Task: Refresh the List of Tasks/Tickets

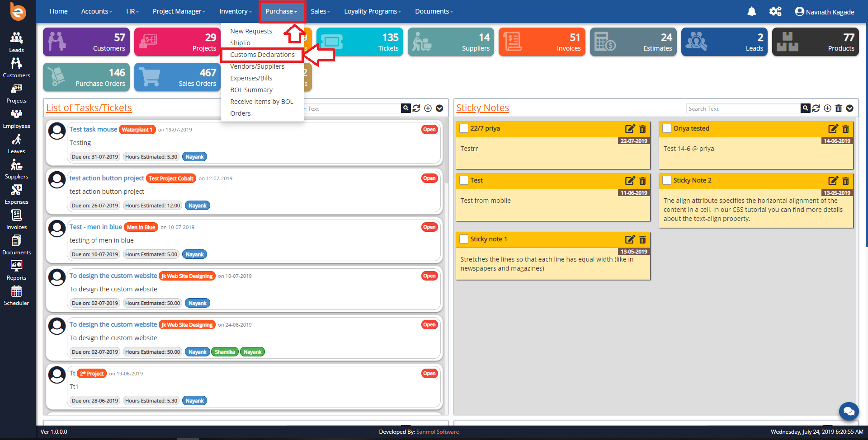Action: tap(416, 108)
